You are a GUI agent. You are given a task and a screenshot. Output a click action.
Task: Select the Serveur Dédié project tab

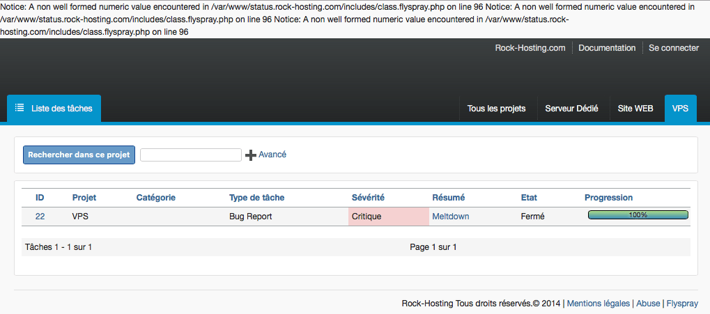pyautogui.click(x=571, y=109)
